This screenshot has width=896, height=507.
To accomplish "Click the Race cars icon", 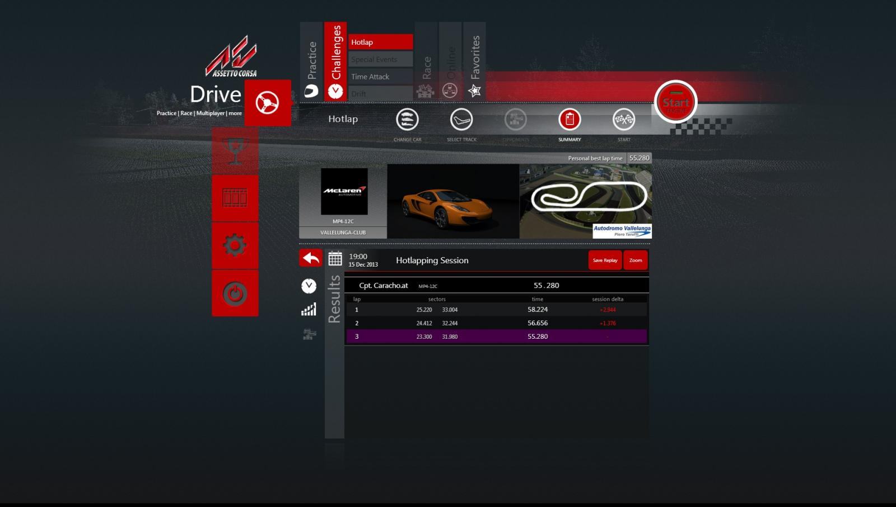I will click(426, 91).
